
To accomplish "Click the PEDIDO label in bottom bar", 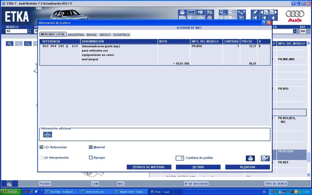I will 45,184.
